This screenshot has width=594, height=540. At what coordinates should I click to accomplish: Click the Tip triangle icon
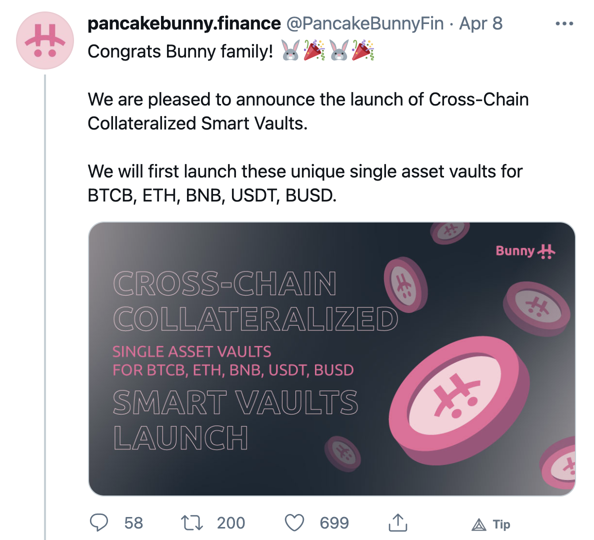[x=479, y=524]
